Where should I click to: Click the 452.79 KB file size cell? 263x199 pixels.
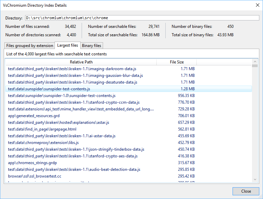(186, 143)
